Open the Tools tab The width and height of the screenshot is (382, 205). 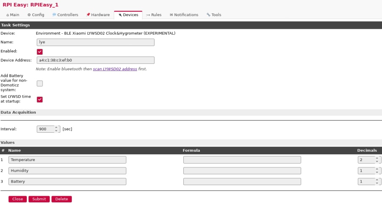point(213,15)
